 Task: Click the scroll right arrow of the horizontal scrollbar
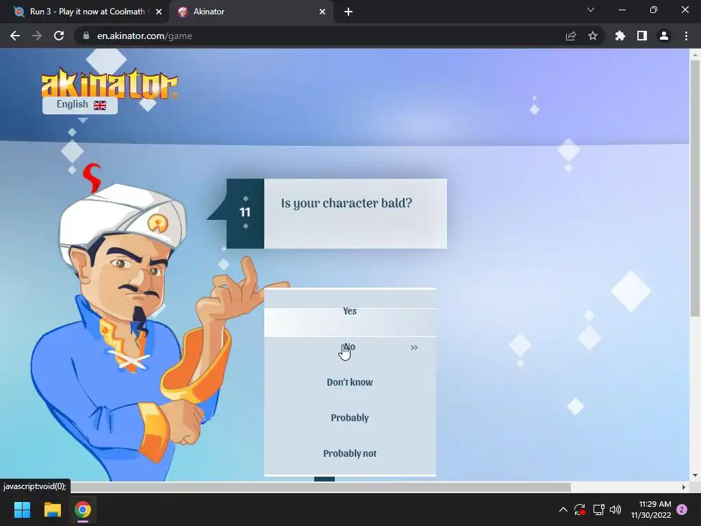pos(684,487)
